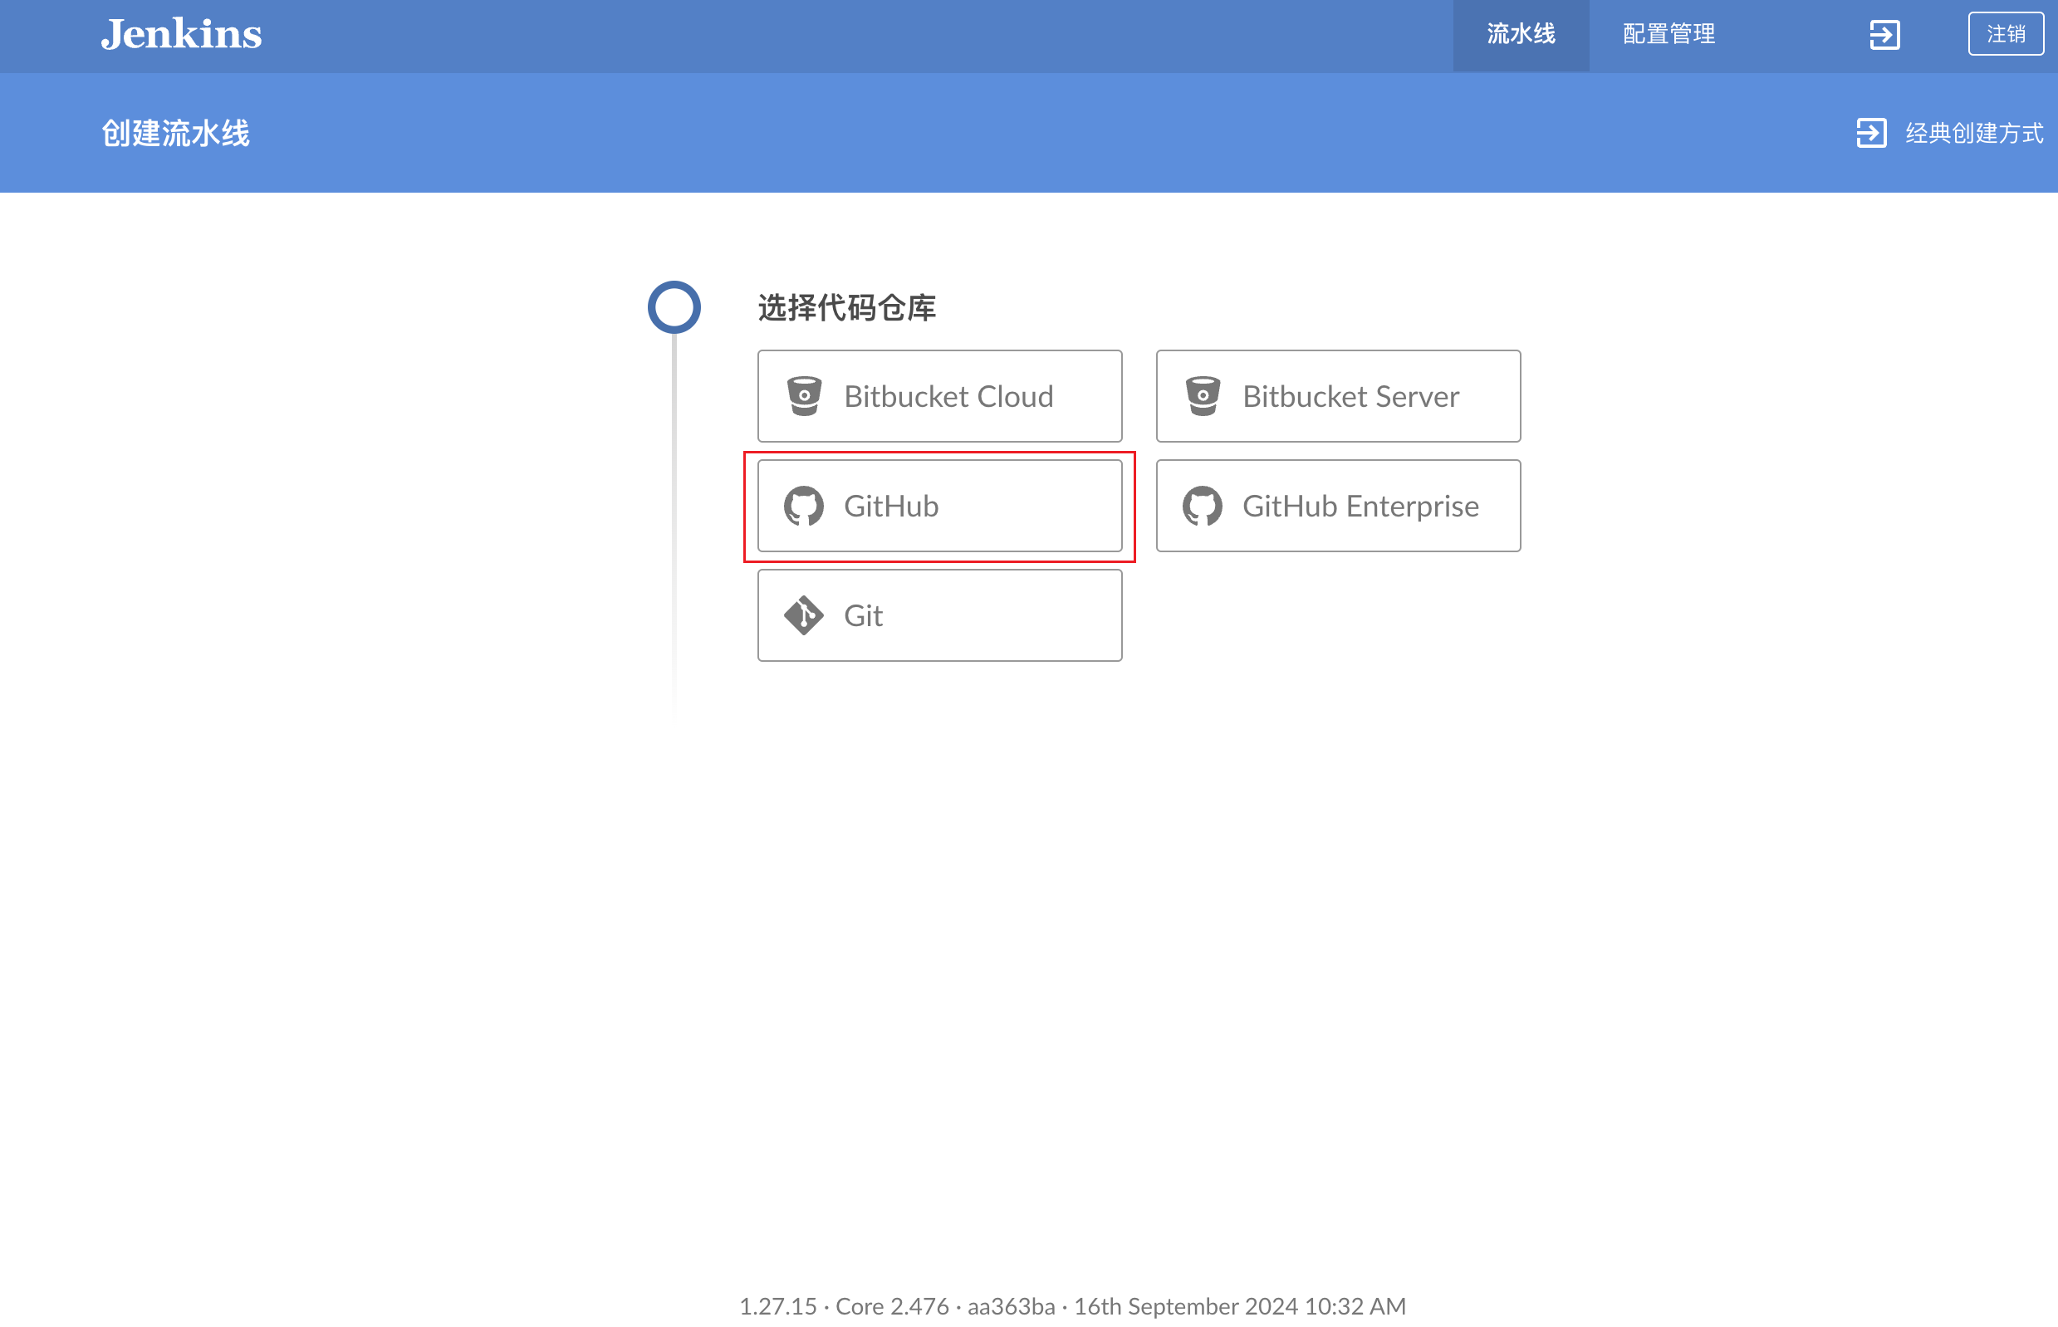This screenshot has height=1327, width=2058.
Task: Choose Bitbucket Server repository option
Action: 1337,395
